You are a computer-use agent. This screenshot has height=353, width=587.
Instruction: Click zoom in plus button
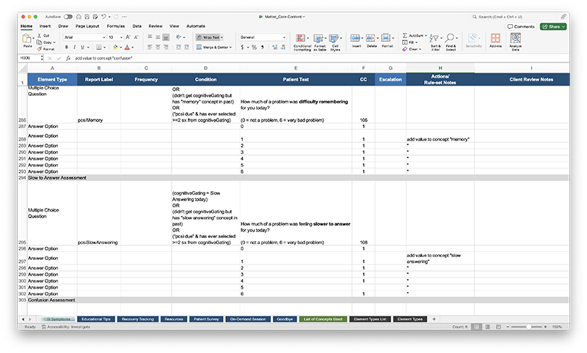click(x=545, y=327)
